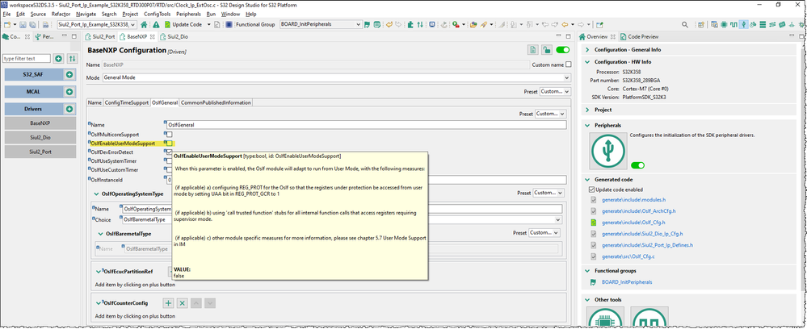Click the Save All icon in toolbar
The width and height of the screenshot is (807, 329).
pos(32,24)
